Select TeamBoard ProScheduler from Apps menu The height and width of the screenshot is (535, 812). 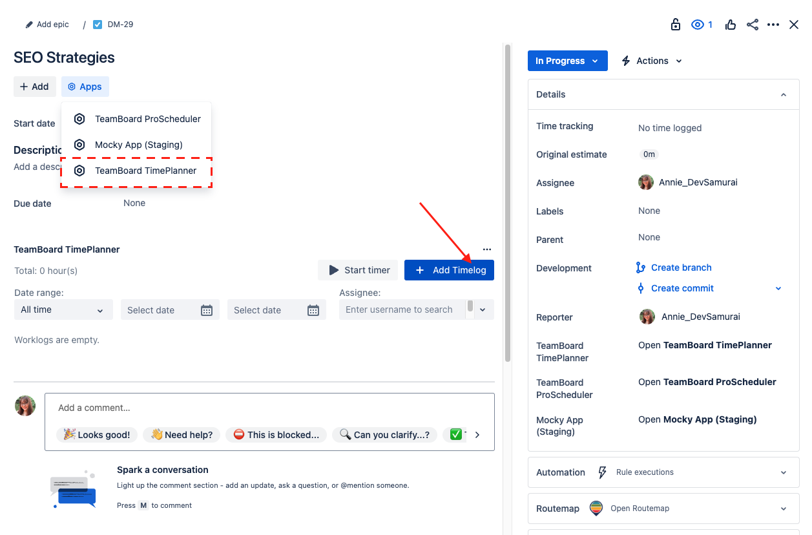(136, 119)
